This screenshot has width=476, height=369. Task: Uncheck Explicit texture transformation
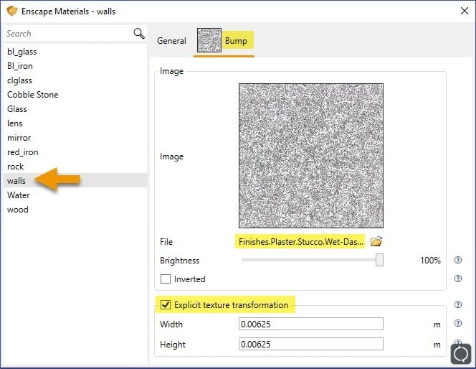pyautogui.click(x=166, y=305)
